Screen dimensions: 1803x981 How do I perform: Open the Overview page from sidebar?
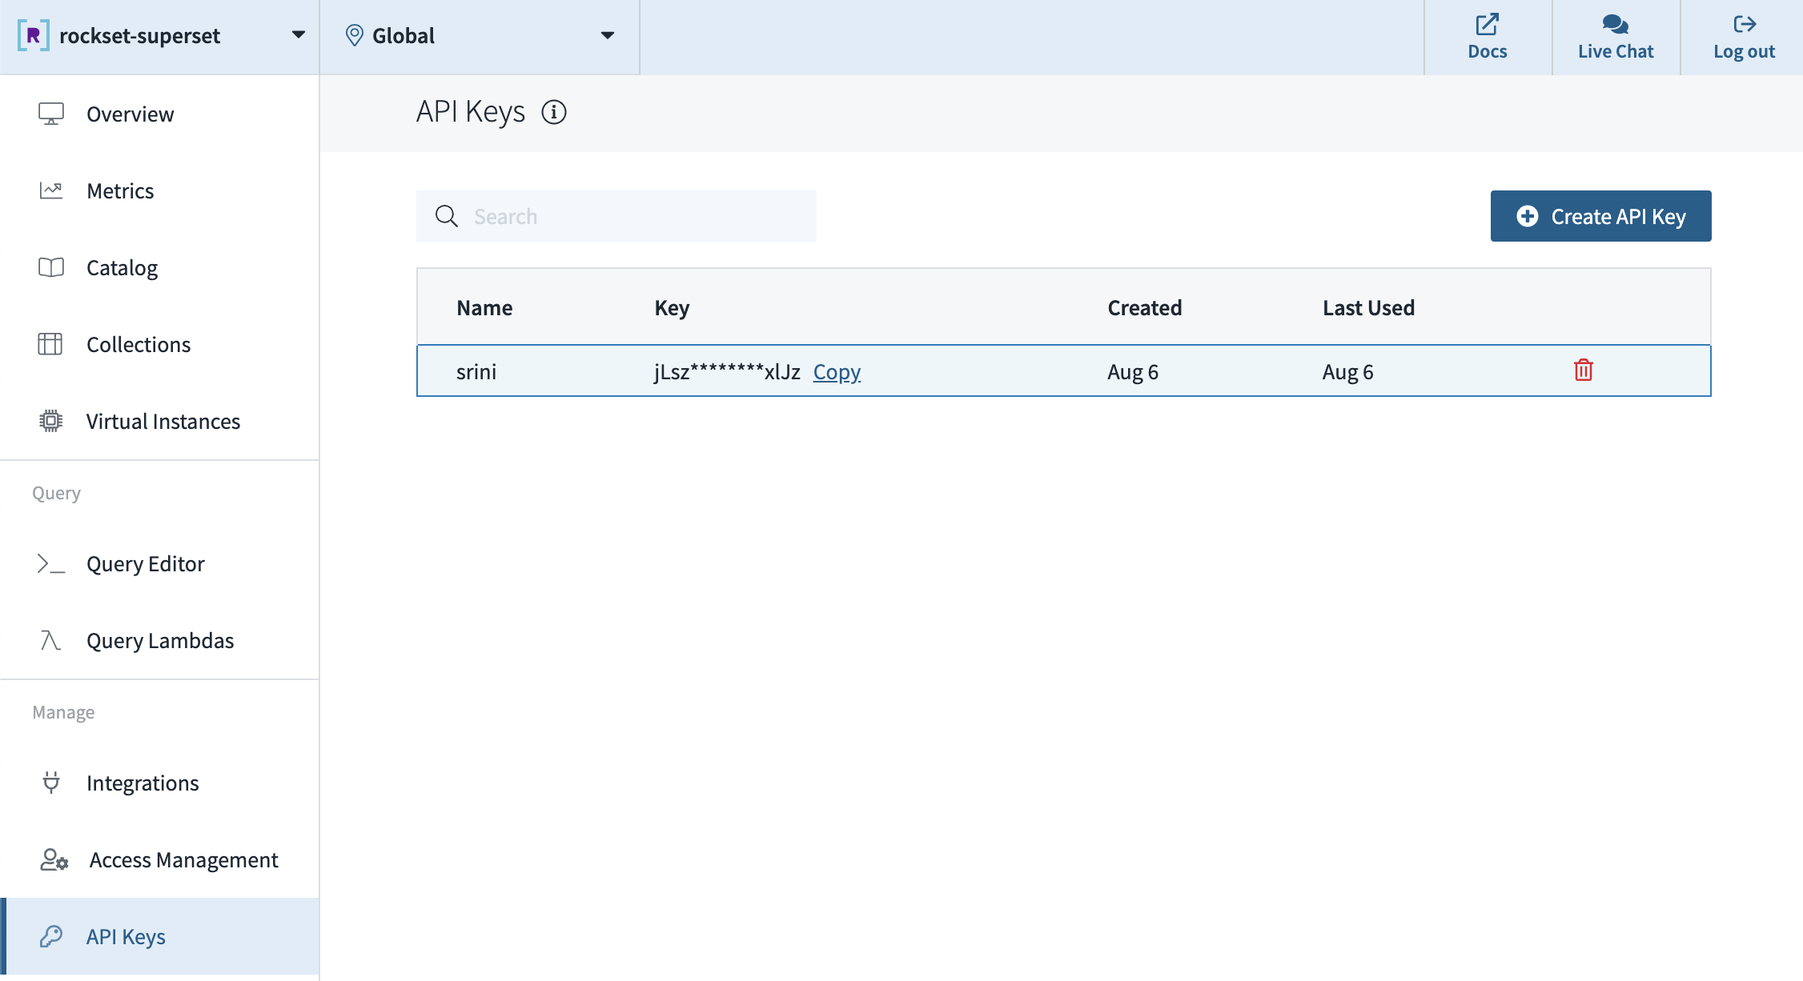130,114
